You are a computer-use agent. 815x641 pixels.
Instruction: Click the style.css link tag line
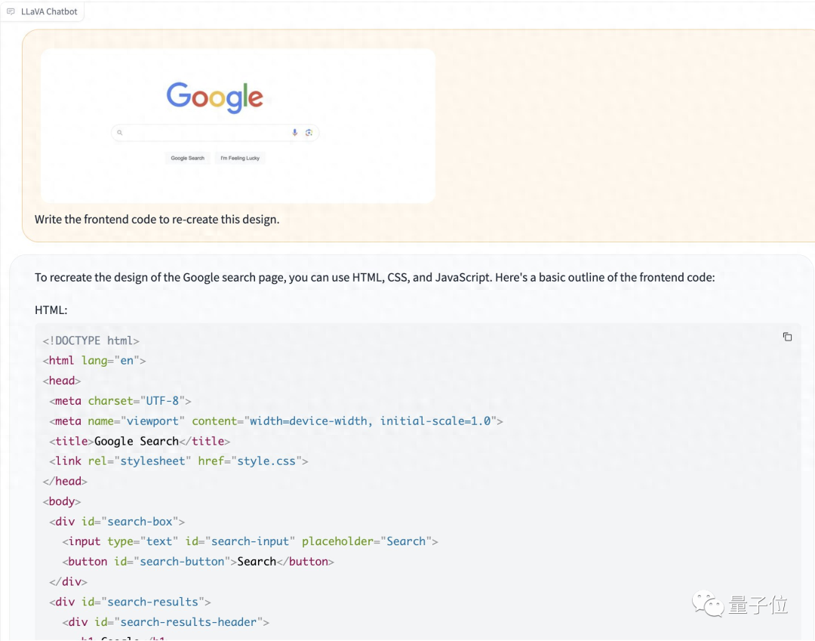(179, 461)
